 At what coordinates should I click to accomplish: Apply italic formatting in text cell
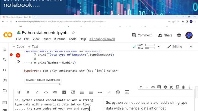(37, 92)
